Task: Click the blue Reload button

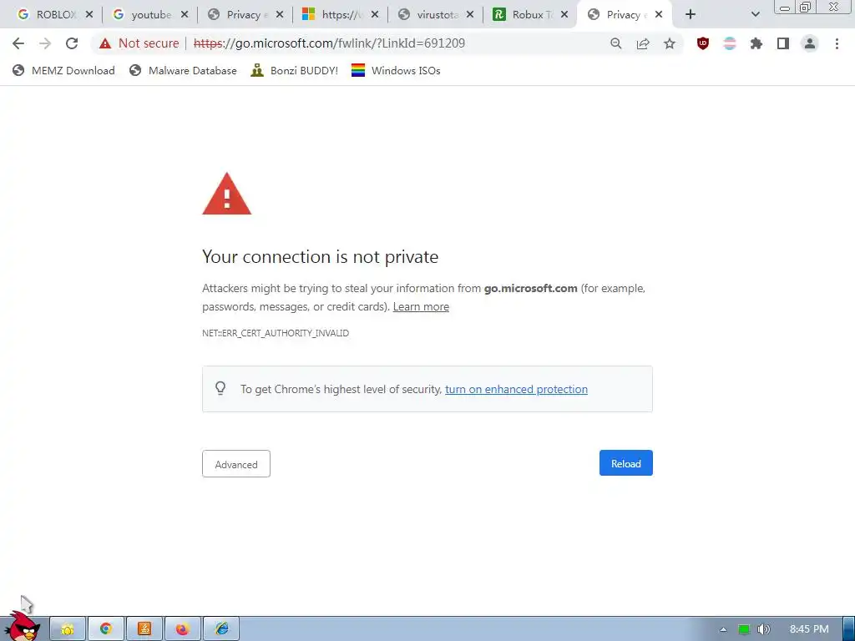Action: coord(626,463)
